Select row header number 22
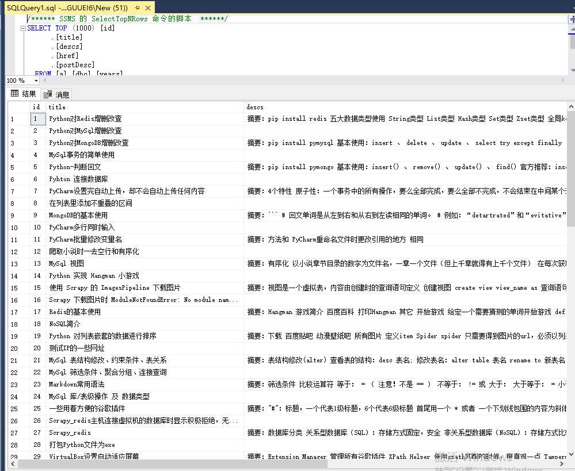575x471 pixels. 19,373
